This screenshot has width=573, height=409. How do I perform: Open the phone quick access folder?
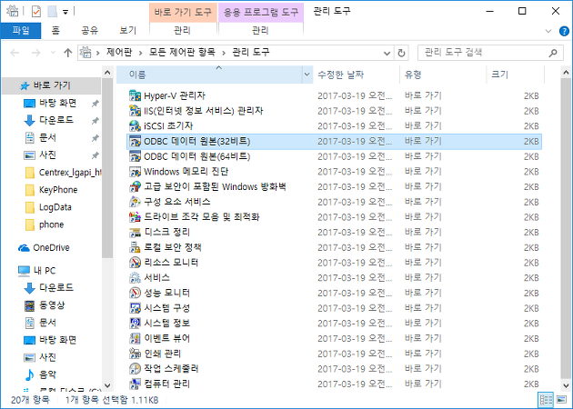coord(45,224)
